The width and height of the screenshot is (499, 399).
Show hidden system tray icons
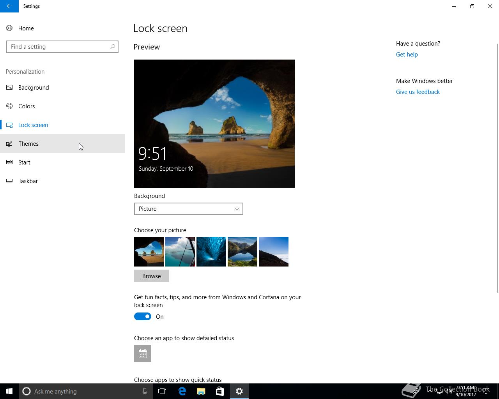pos(430,391)
